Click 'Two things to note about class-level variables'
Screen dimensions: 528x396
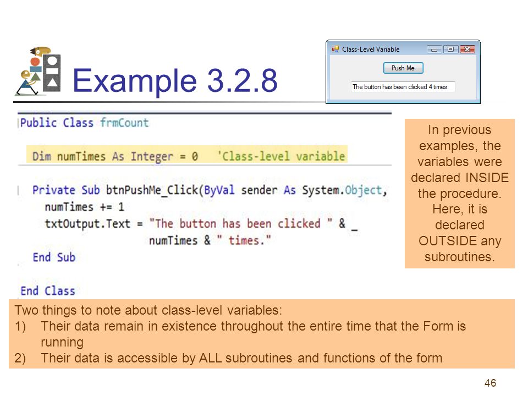click(148, 310)
